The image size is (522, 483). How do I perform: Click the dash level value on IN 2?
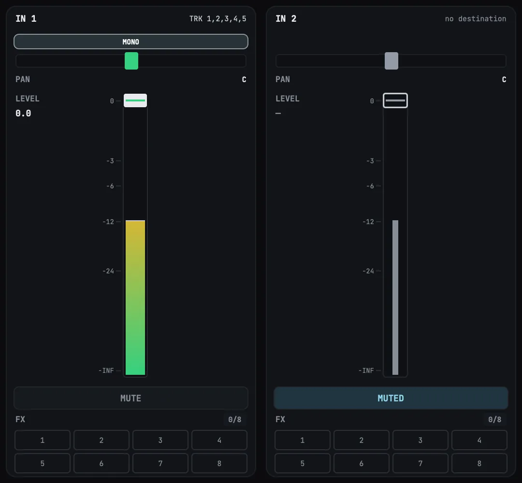(278, 114)
